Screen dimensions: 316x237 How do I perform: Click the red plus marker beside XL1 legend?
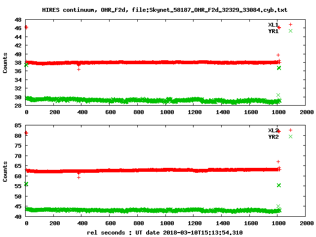[x=290, y=24]
